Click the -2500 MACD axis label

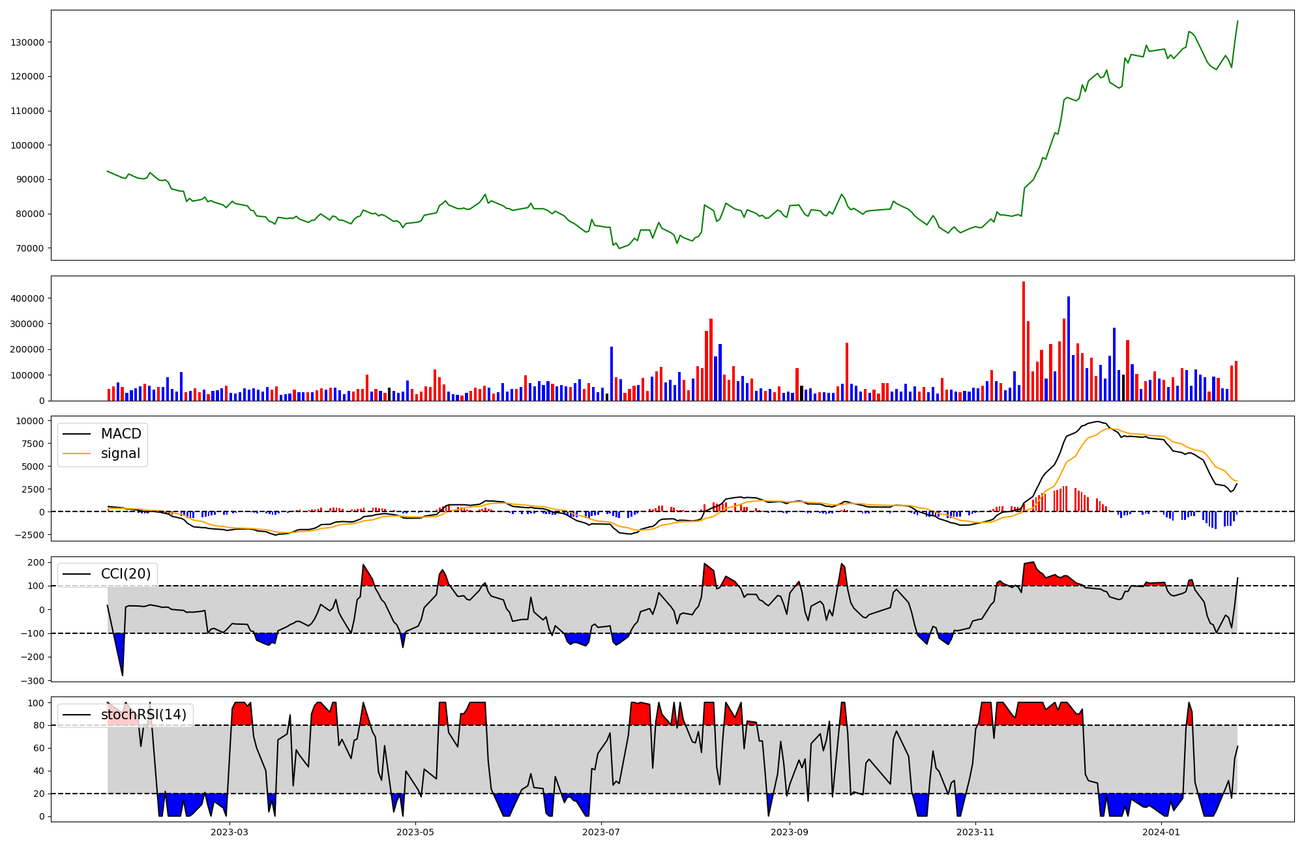(30, 535)
